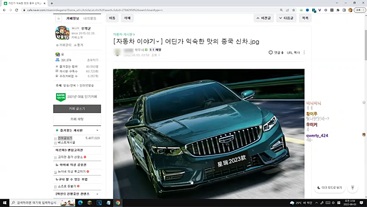The height and width of the screenshot is (207, 367).
Task: Open Microsoft Edge from the taskbar
Action: 80,203
